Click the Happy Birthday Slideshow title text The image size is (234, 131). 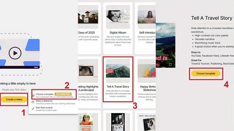[x=148, y=88]
